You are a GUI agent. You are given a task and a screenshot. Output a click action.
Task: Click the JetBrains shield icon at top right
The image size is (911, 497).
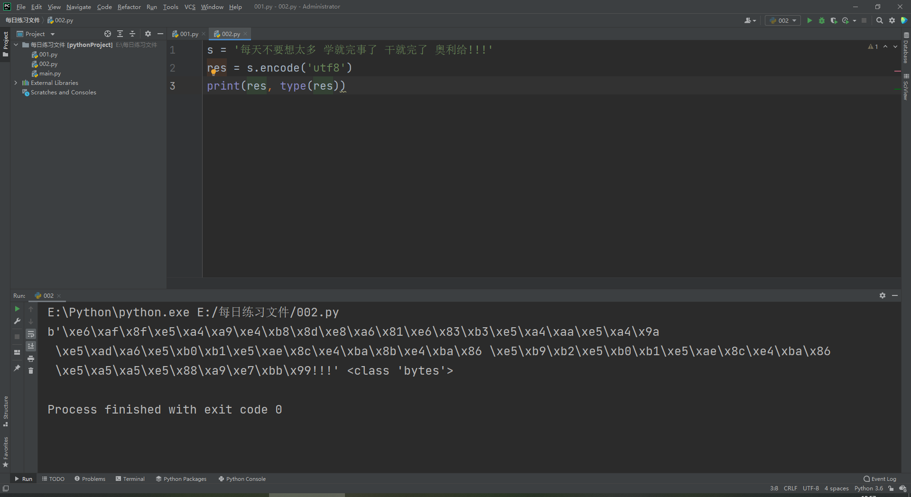point(904,20)
